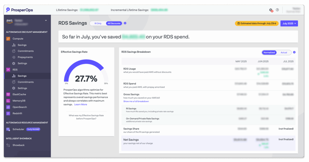Select the MemoryDB service icon
The image size is (309, 162).
coord(8,101)
